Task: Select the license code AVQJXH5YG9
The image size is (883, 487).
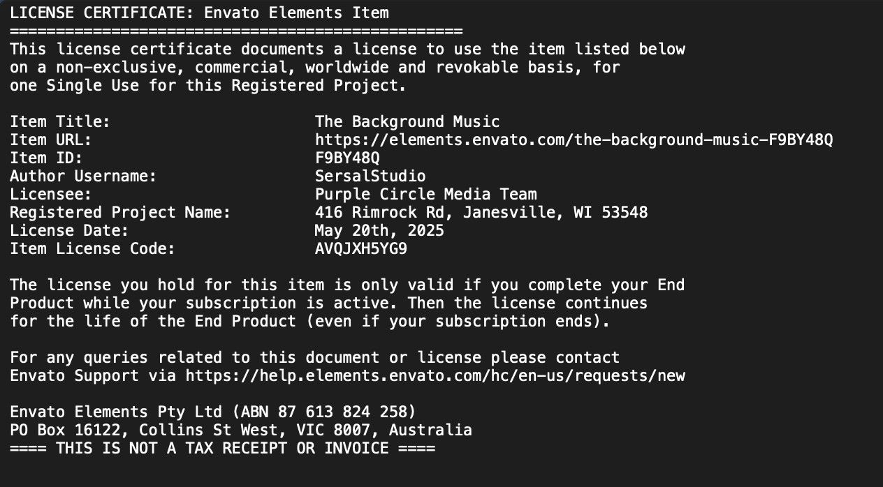Action: pyautogui.click(x=360, y=248)
